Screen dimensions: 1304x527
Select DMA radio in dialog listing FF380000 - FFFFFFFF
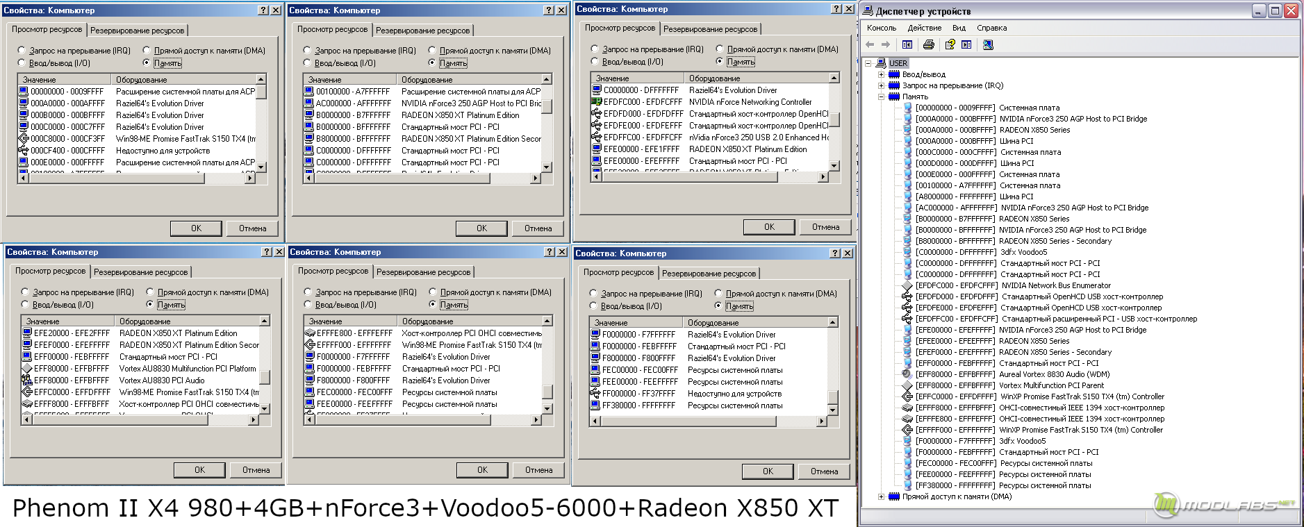point(718,293)
